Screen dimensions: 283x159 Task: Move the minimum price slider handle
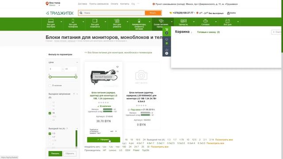(x=50, y=77)
